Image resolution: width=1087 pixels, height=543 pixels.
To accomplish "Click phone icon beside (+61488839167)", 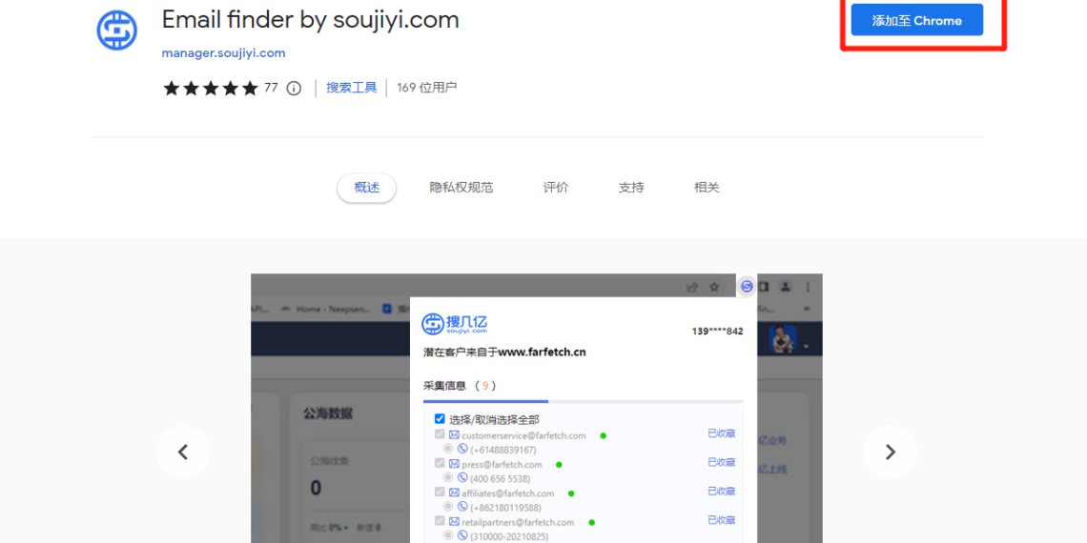I will (463, 450).
